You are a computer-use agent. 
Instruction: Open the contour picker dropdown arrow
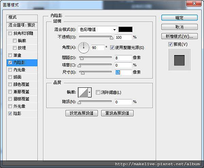89,92
